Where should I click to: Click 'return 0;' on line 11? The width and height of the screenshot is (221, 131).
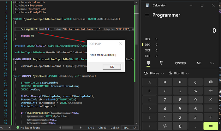[27, 36]
